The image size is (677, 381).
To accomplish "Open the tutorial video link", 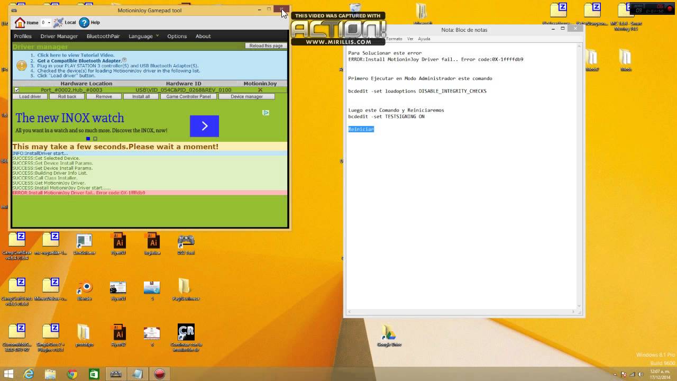I will [76, 55].
